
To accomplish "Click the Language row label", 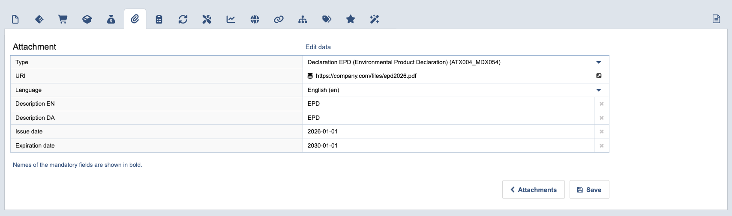I will pyautogui.click(x=28, y=90).
